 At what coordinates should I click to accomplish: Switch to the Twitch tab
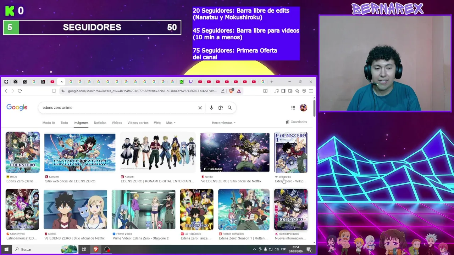[191, 82]
